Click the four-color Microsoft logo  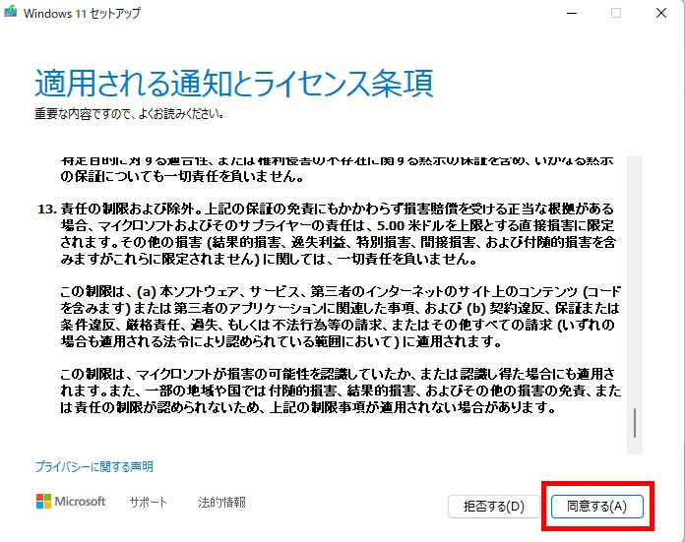pyautogui.click(x=43, y=502)
